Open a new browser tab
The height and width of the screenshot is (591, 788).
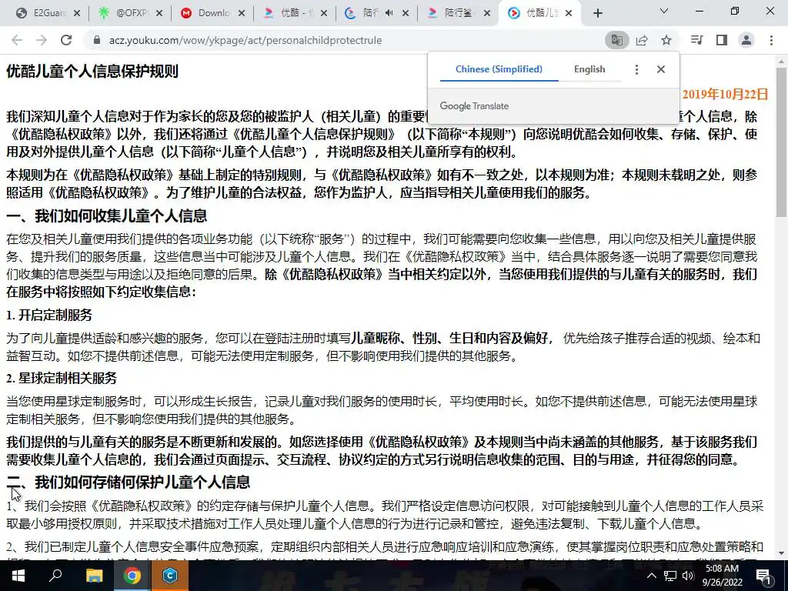[x=597, y=14]
